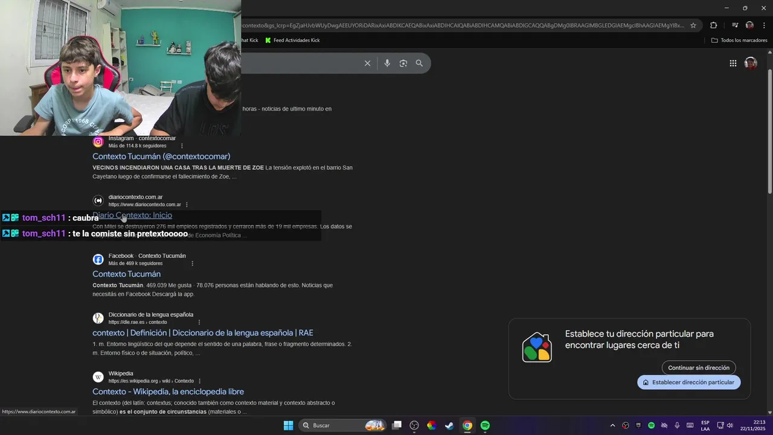Image resolution: width=773 pixels, height=435 pixels.
Task: Search by image with Google Lens icon
Action: click(403, 63)
